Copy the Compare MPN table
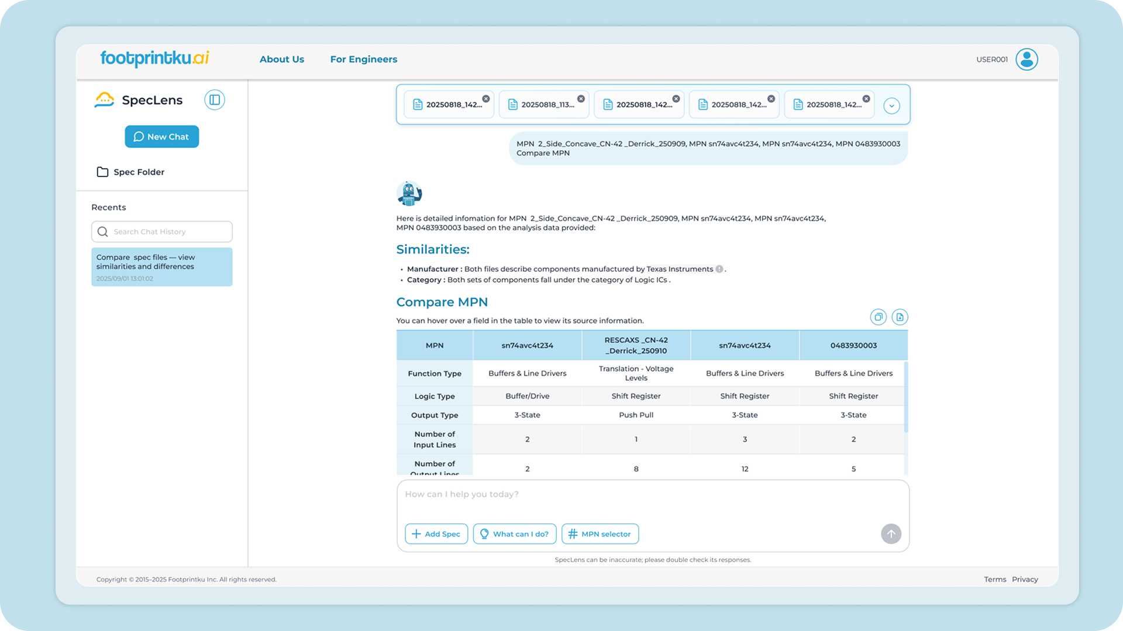The width and height of the screenshot is (1123, 631). 878,317
